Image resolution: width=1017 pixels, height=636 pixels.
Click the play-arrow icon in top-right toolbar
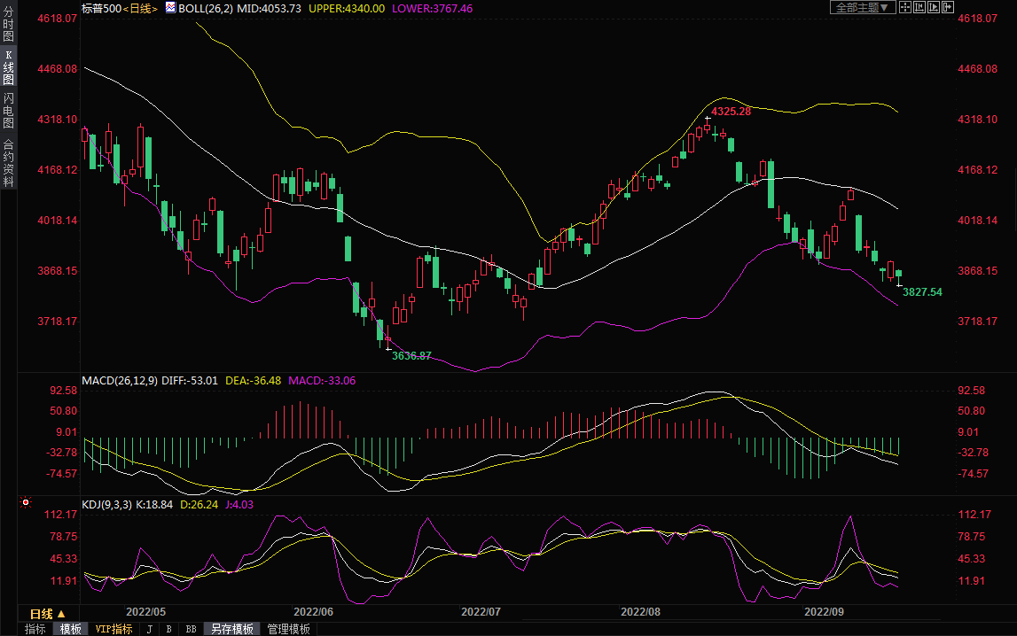coord(934,7)
